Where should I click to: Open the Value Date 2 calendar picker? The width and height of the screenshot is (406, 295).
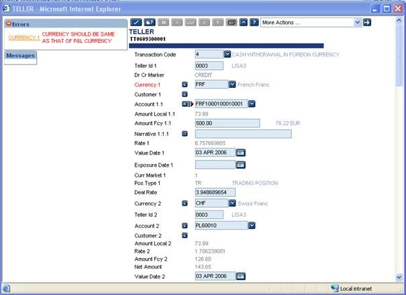(x=241, y=276)
